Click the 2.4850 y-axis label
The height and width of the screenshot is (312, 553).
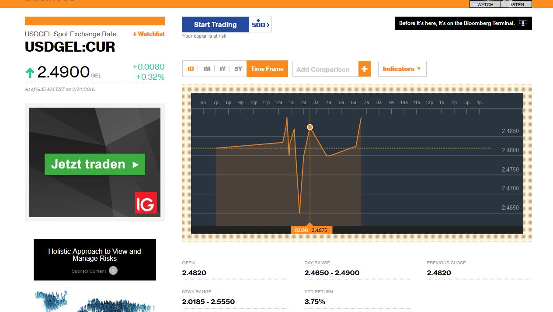510,131
